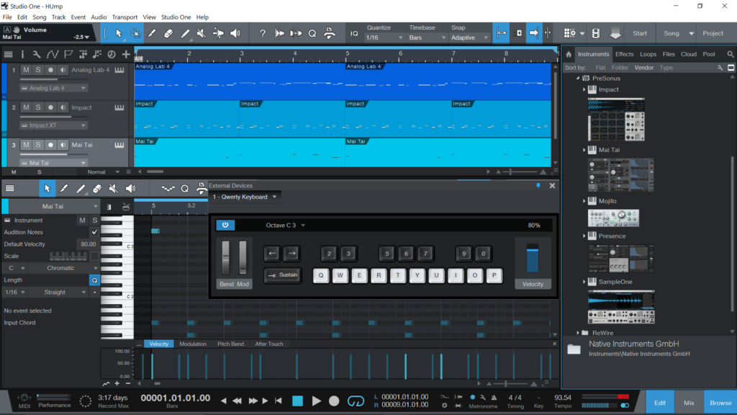Adjust the Qwerty keyboard Velocity slider
This screenshot has height=415, width=737.
(532, 258)
